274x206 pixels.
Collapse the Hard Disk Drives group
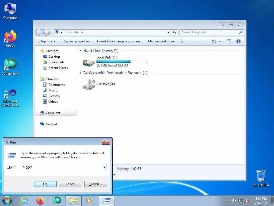click(81, 51)
